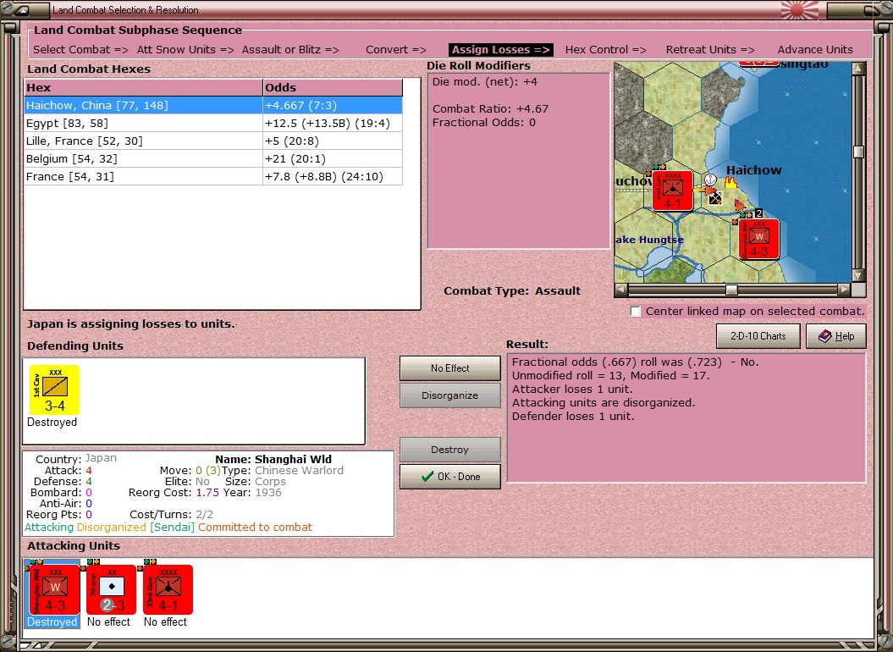Click the No Effect button
Image resolution: width=893 pixels, height=652 pixels.
(x=450, y=368)
